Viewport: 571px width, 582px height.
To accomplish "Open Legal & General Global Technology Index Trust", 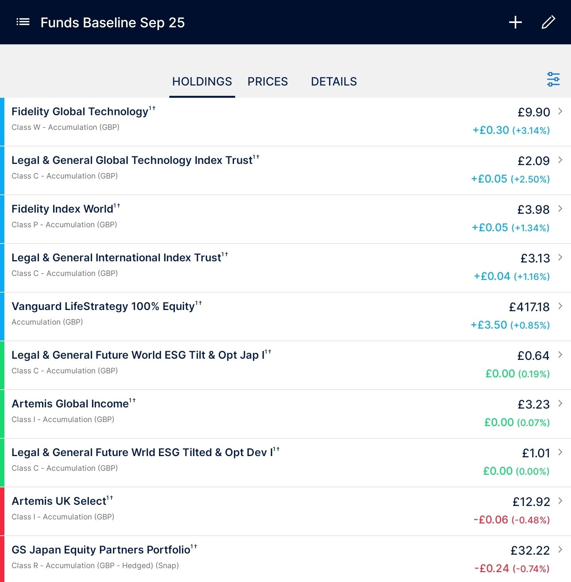I will pos(132,160).
